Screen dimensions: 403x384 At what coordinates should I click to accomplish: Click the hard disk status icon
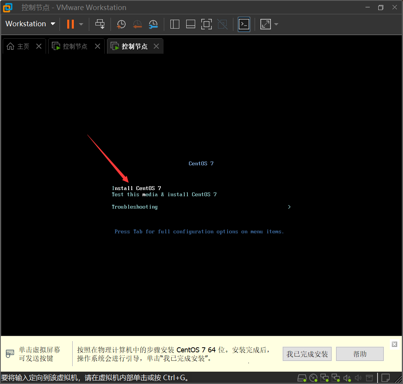302,378
